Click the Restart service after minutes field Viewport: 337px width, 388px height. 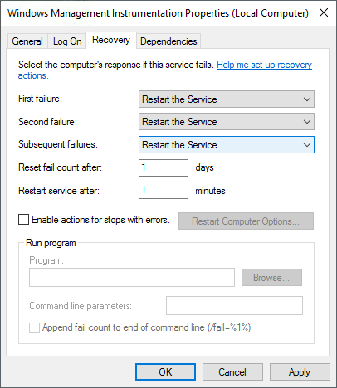(x=164, y=190)
